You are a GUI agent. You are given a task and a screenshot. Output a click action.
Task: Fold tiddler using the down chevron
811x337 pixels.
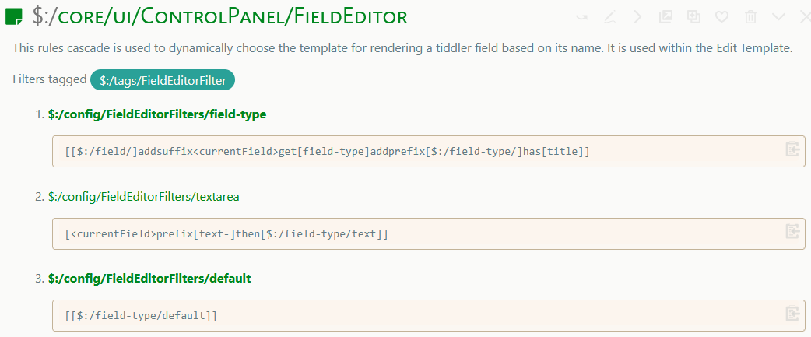pos(778,16)
